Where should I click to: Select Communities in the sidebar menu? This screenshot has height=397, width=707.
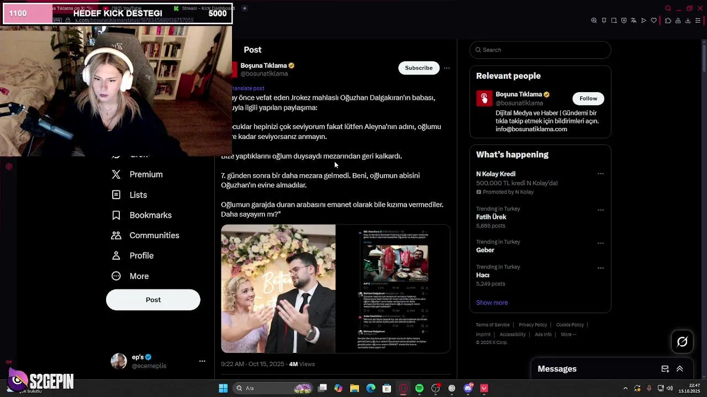click(x=154, y=235)
